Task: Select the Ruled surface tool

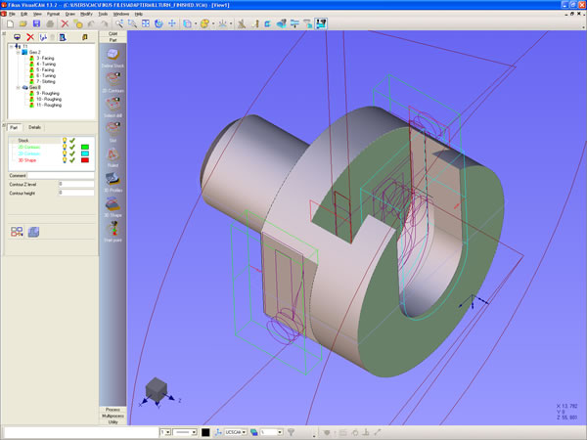Action: [x=113, y=156]
